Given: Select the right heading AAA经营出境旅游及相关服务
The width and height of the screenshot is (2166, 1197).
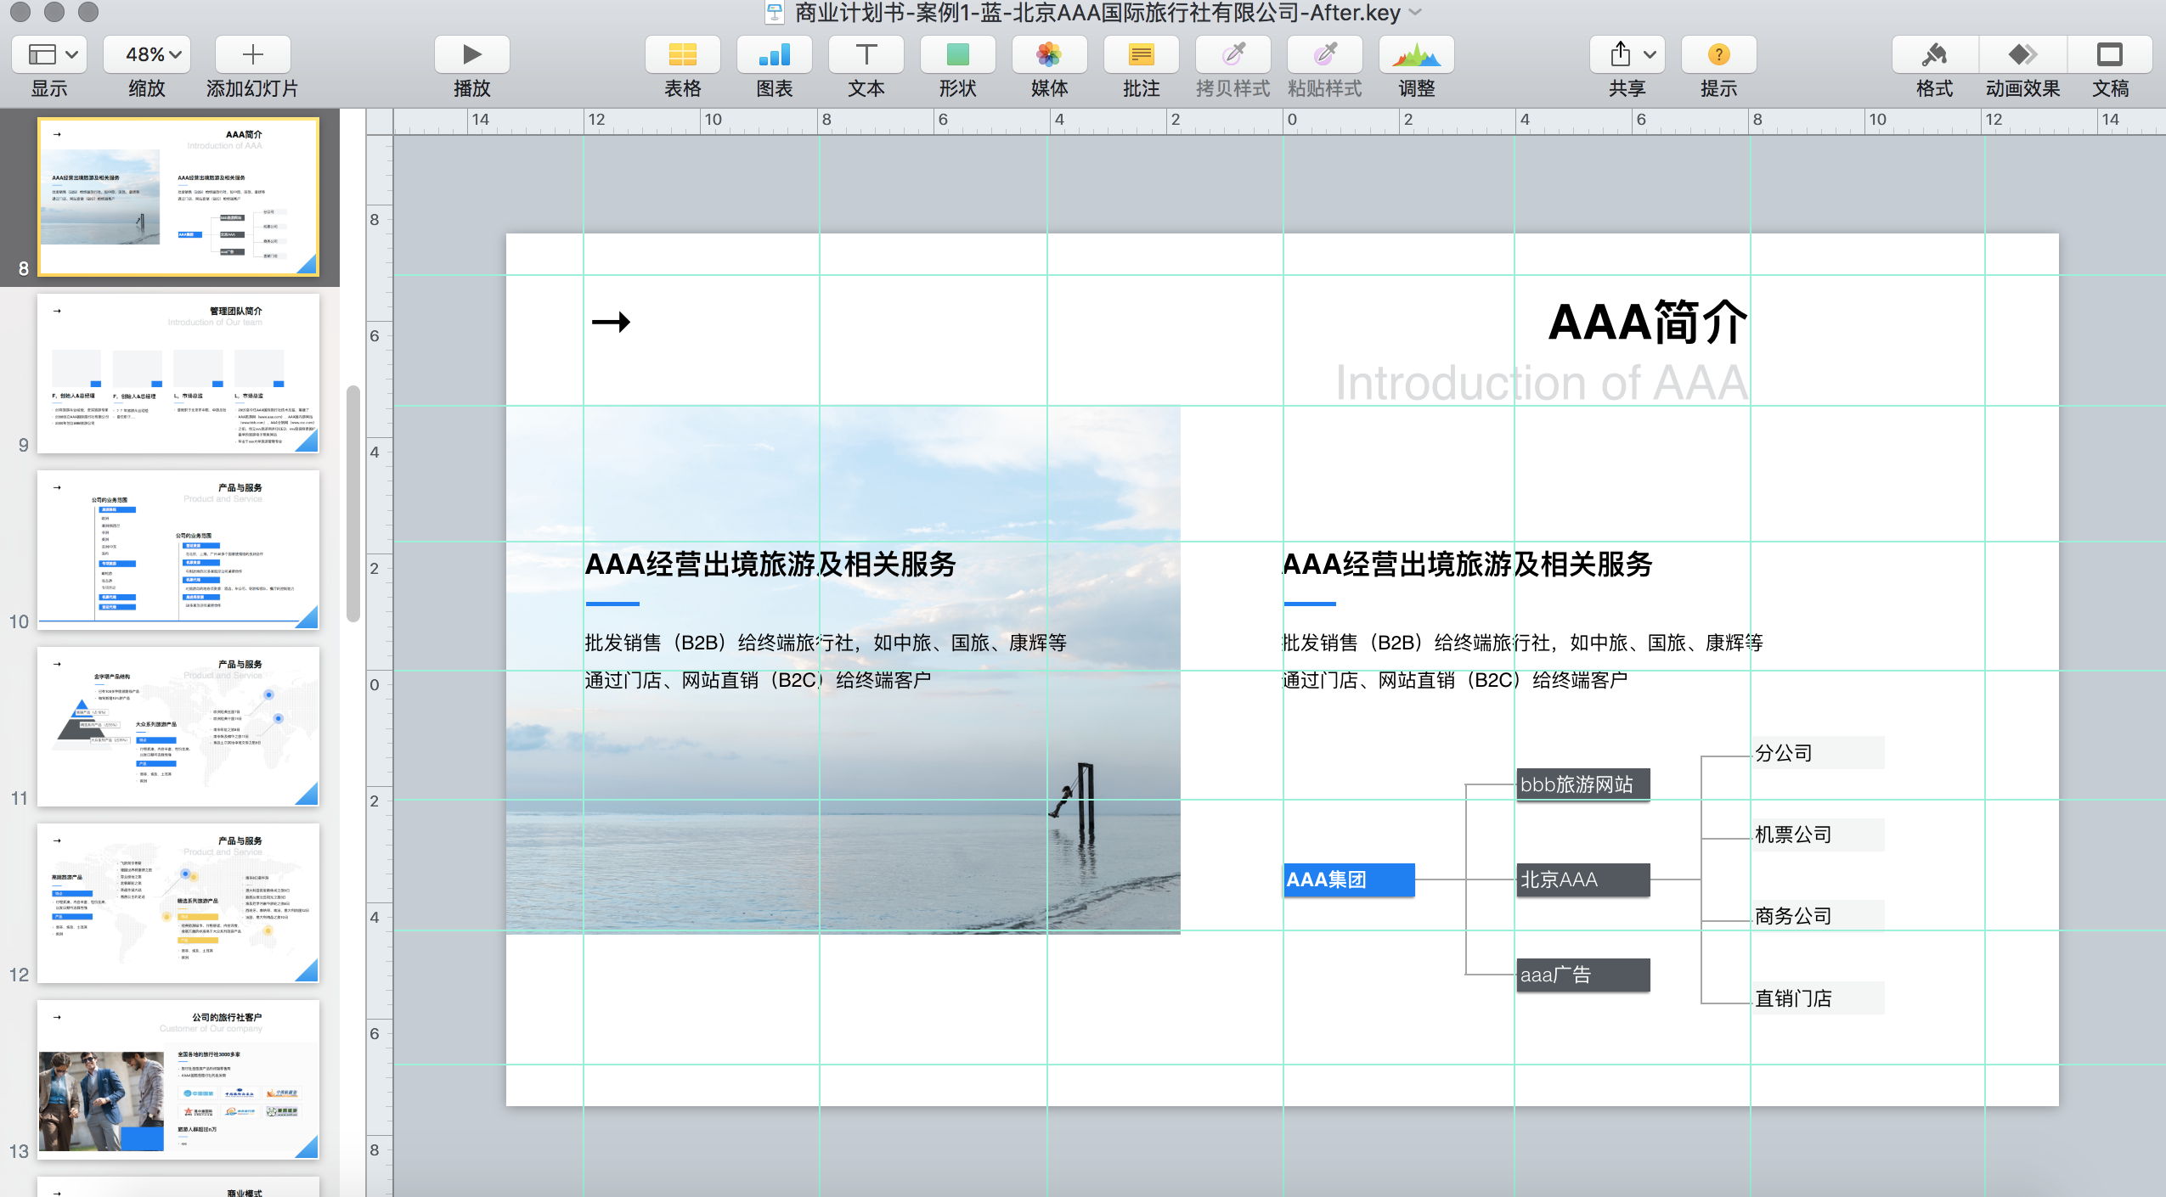Looking at the screenshot, I should (x=1468, y=564).
